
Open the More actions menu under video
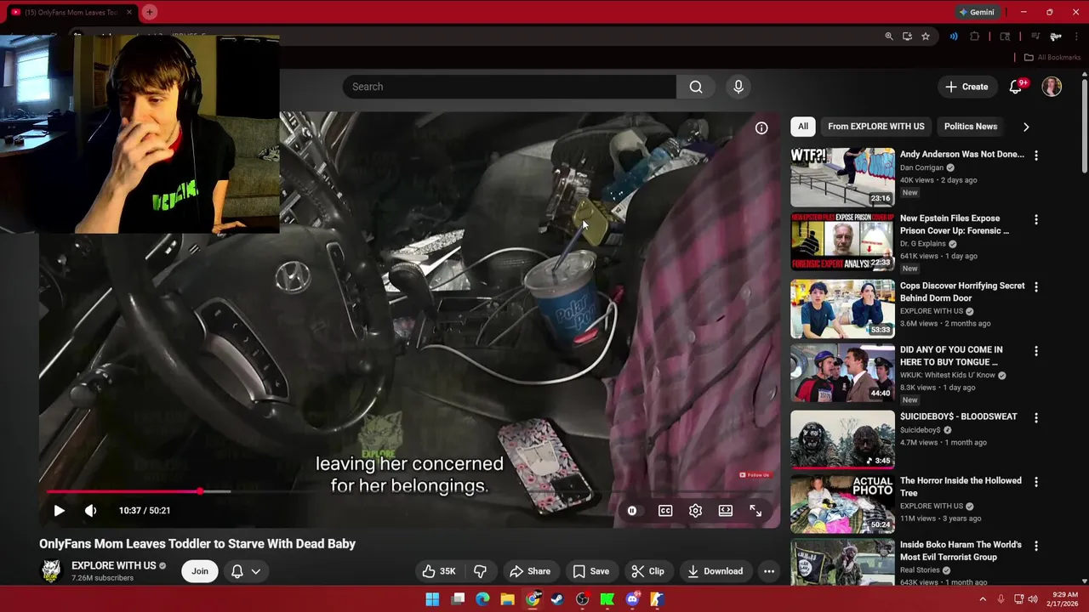(769, 571)
